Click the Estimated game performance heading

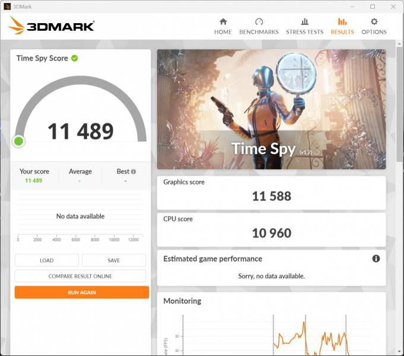pos(212,259)
